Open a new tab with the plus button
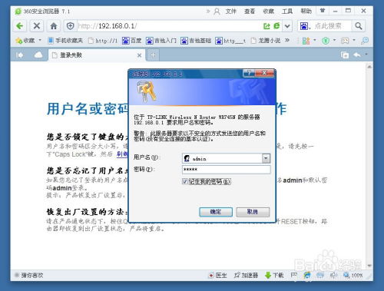Image resolution: width=384 pixels, height=291 pixels. point(153,55)
